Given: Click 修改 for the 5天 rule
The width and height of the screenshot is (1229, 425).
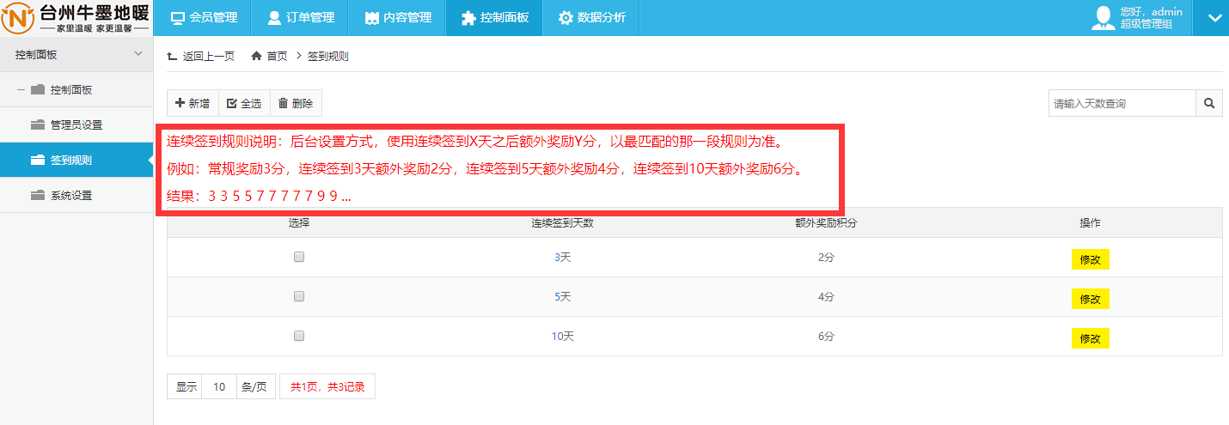Looking at the screenshot, I should click(1091, 299).
